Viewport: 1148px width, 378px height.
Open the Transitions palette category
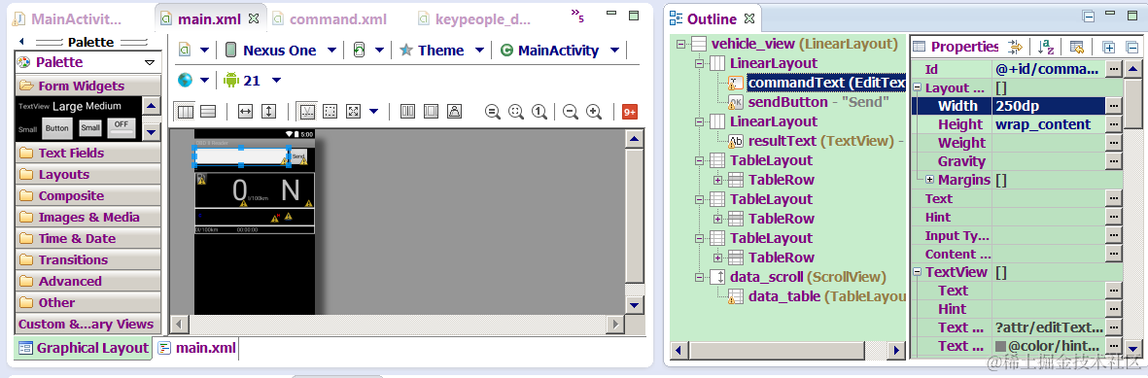[x=87, y=259]
